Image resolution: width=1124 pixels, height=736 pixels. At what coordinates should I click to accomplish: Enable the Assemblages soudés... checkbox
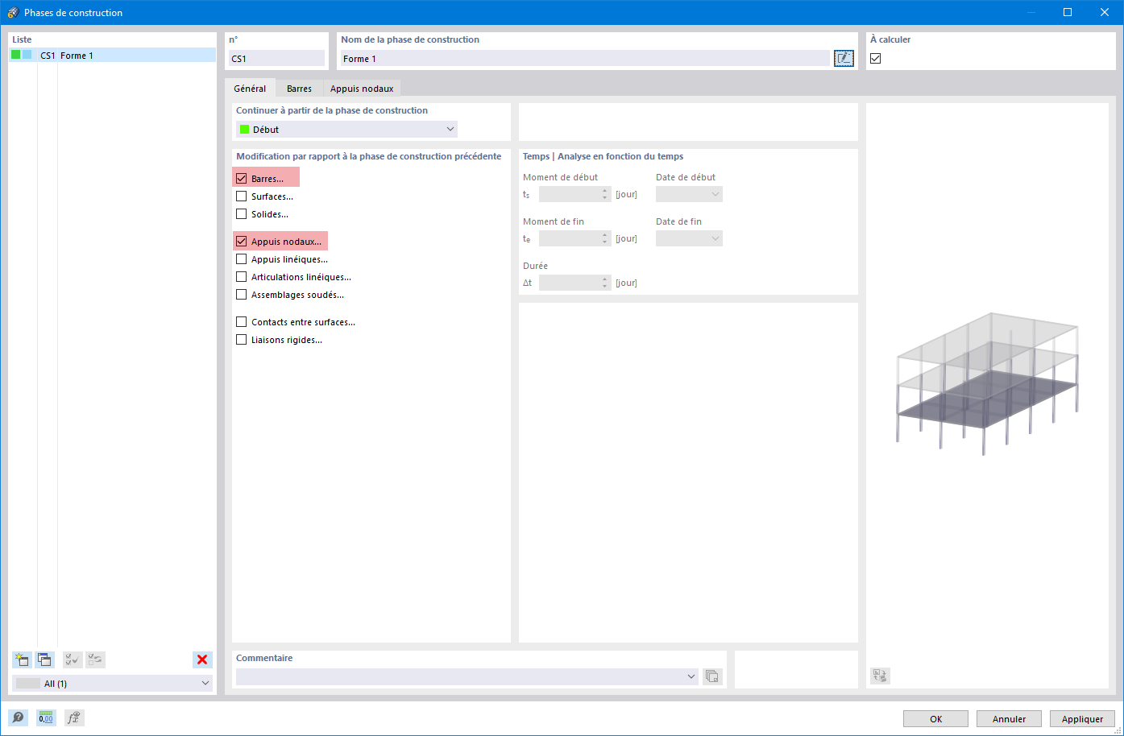click(241, 294)
